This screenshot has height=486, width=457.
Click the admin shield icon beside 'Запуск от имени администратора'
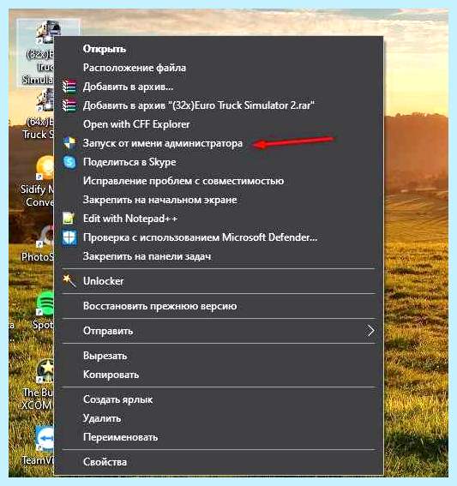pos(69,143)
